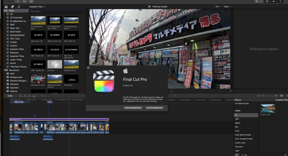This screenshot has width=288, height=156.
Task: Select the Custom LUT effect thumbnail
Action: pos(268,109)
